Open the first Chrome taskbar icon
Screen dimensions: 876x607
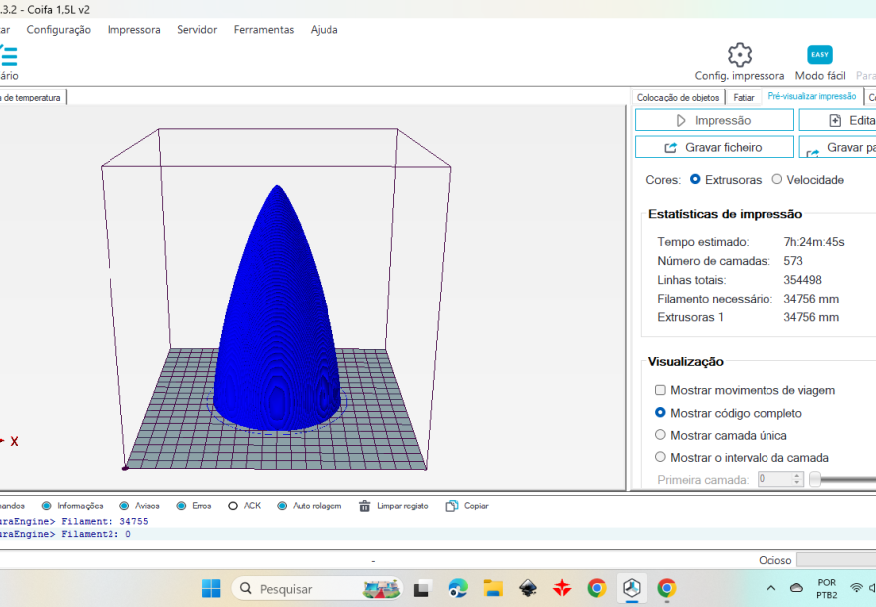click(x=597, y=588)
